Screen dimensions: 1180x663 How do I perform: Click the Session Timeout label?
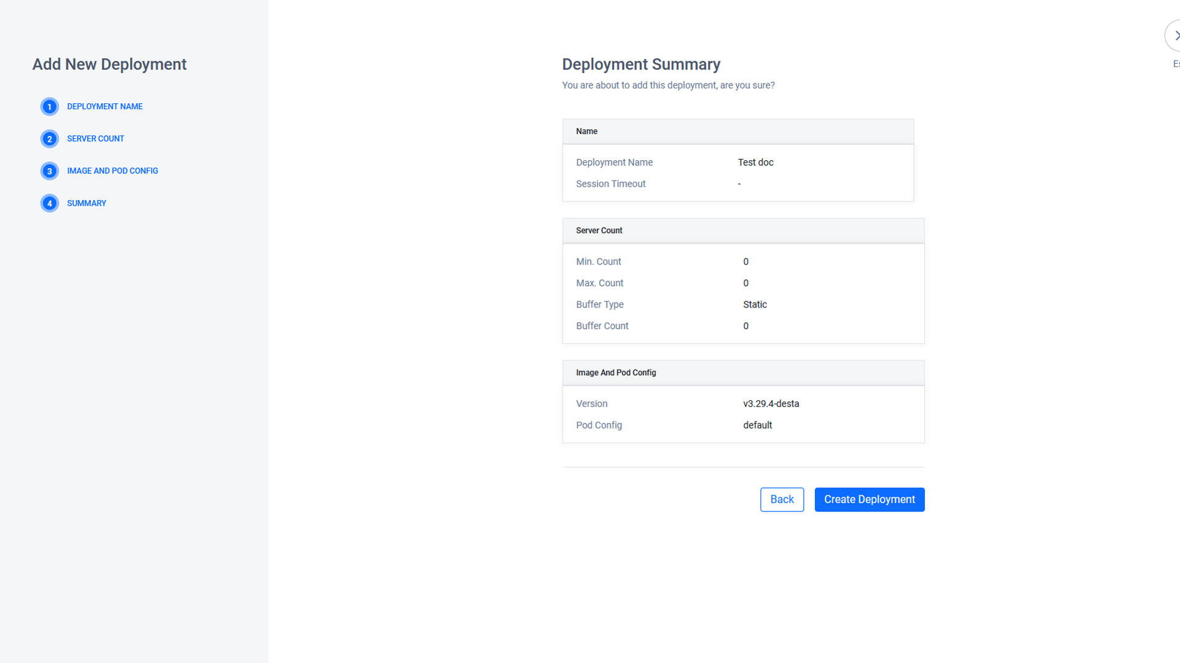tap(610, 184)
